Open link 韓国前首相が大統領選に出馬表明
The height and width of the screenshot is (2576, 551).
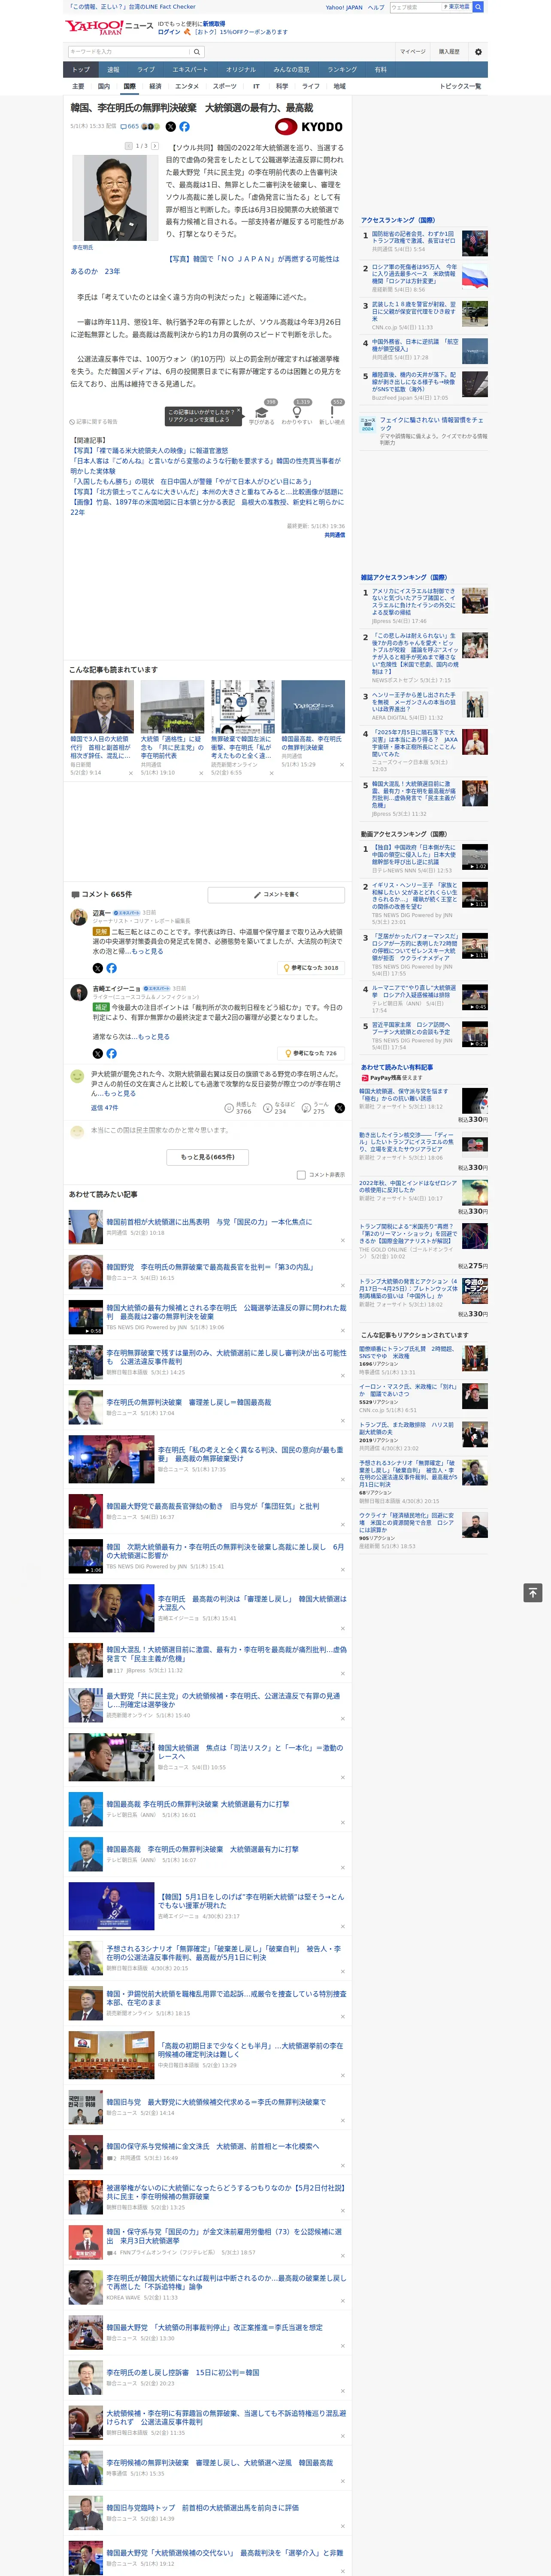point(209,1222)
